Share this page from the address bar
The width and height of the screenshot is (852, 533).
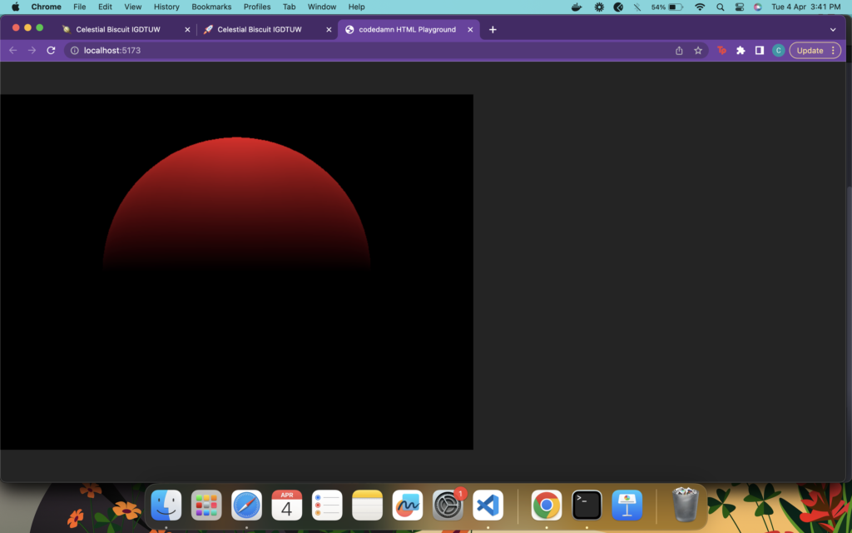tap(679, 51)
